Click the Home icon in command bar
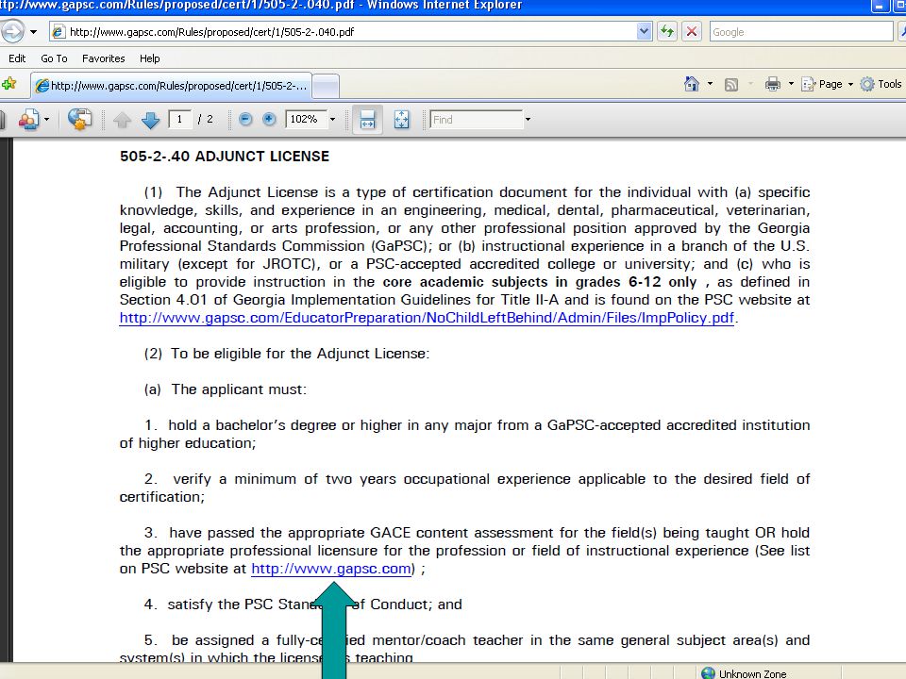This screenshot has height=679, width=906. 691,84
